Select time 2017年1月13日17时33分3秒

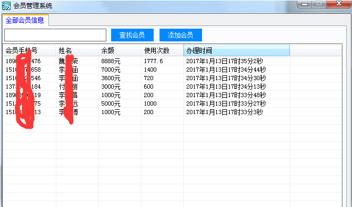(224, 112)
